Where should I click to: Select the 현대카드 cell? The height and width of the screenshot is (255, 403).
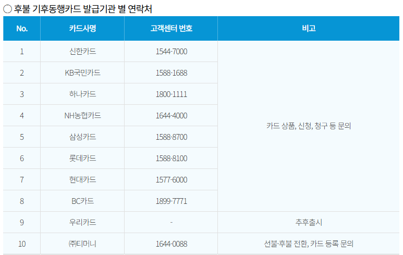tap(82, 179)
